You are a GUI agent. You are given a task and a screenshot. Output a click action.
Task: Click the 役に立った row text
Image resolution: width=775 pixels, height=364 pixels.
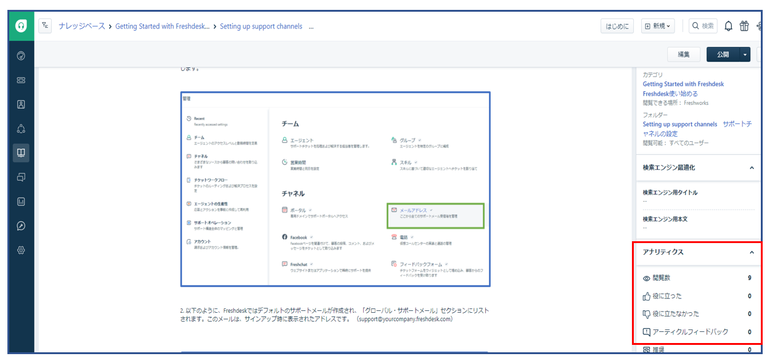click(x=667, y=296)
